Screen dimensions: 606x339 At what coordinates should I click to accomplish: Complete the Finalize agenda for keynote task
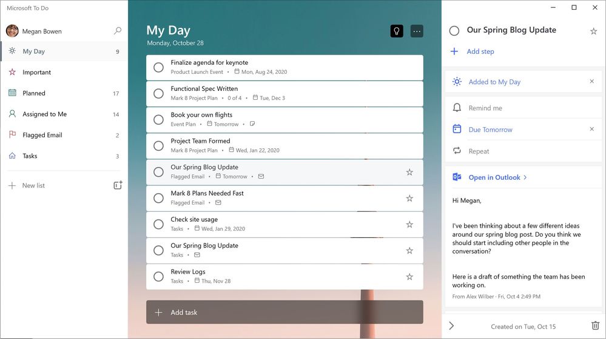158,67
